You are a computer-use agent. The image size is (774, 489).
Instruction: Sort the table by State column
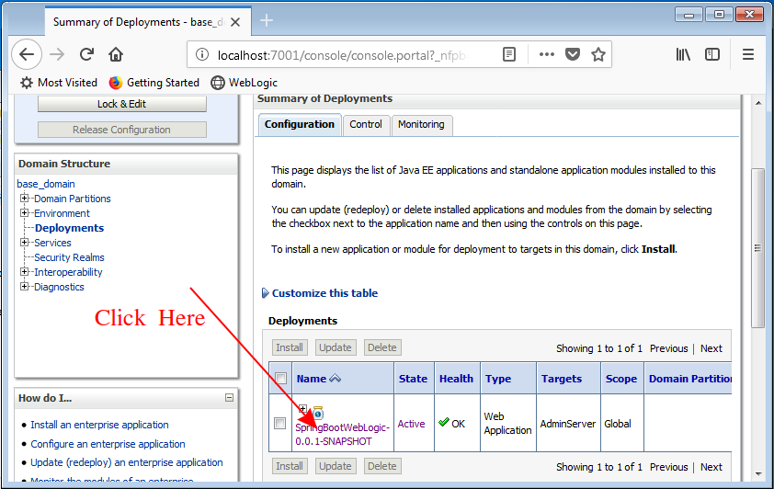coord(413,379)
